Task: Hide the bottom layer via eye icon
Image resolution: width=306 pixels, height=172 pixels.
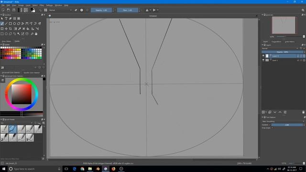Action: [x=263, y=60]
